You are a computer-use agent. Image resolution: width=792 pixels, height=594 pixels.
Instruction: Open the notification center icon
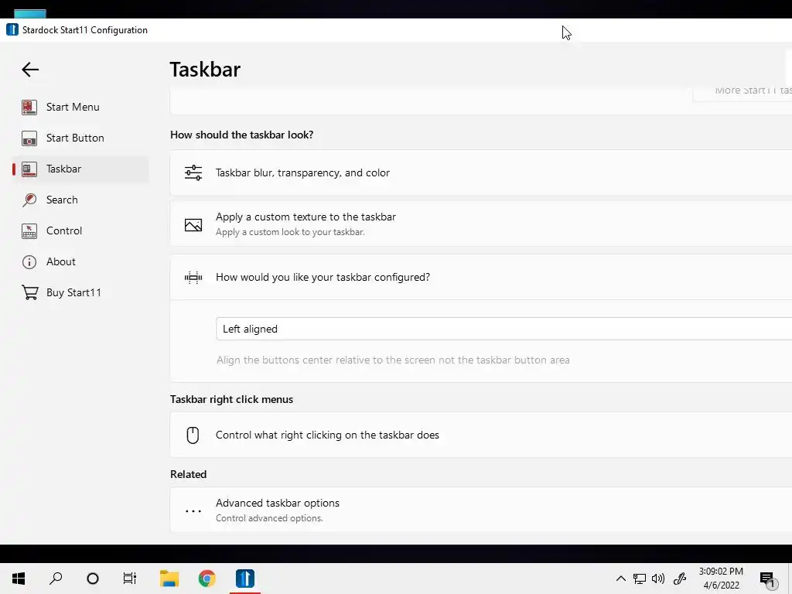(x=768, y=580)
